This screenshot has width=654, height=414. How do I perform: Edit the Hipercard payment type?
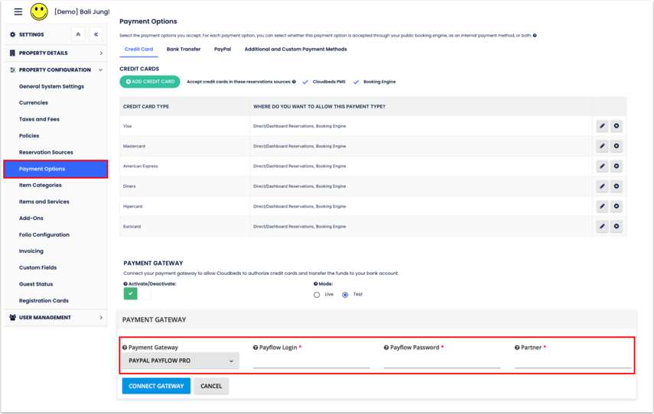click(x=602, y=206)
